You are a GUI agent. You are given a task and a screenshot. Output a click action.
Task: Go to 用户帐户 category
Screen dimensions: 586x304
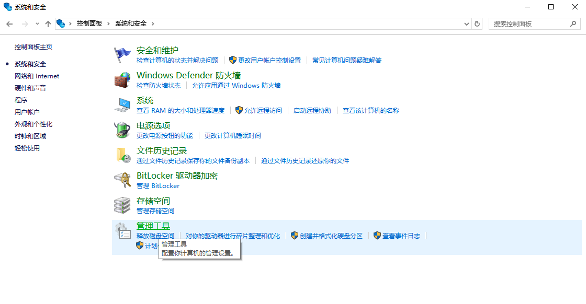pyautogui.click(x=27, y=112)
